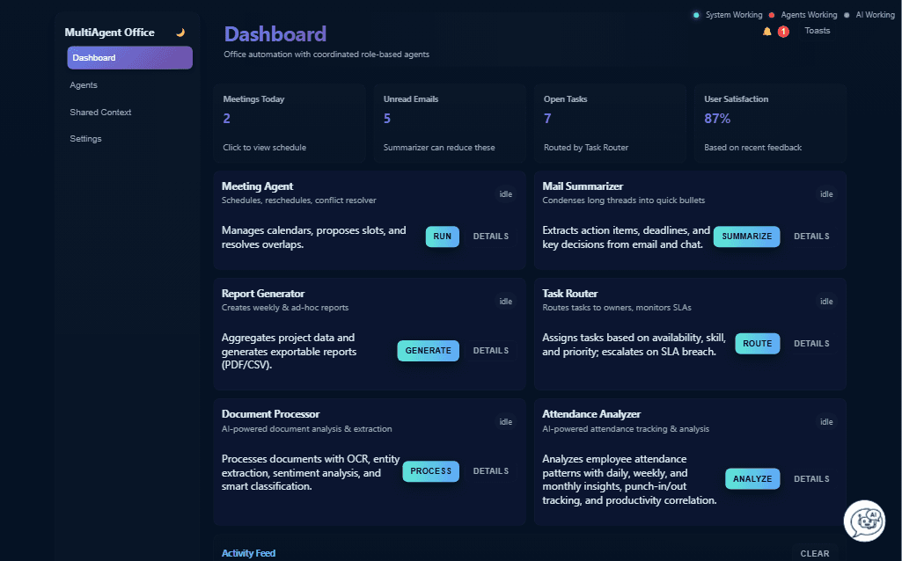Open notifications via the bell icon
The width and height of the screenshot is (902, 561).
click(x=766, y=32)
